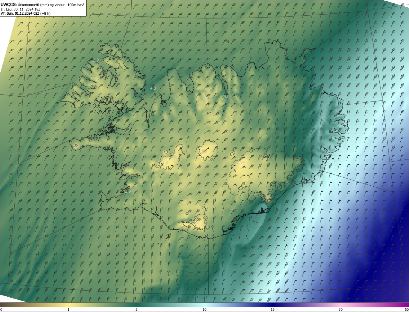This screenshot has height=312, width=409.
Task: Click the 3.9 value label on the Westfjords peninsula
Action: [x=96, y=60]
